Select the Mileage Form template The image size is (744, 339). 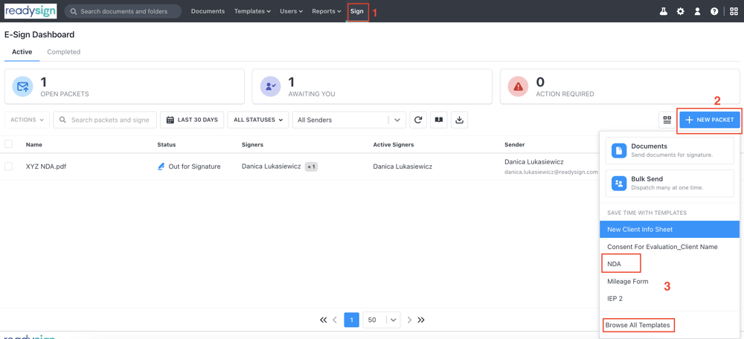670,281
